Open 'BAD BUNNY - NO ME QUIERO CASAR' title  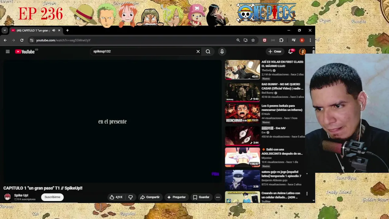pyautogui.click(x=282, y=86)
